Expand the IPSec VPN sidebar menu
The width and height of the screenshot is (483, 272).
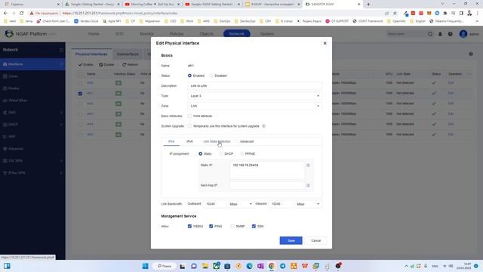pyautogui.click(x=32, y=173)
